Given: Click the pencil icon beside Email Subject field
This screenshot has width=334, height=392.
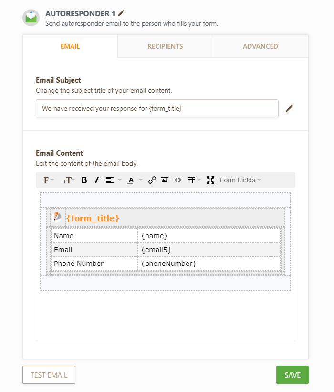Looking at the screenshot, I should pyautogui.click(x=289, y=108).
